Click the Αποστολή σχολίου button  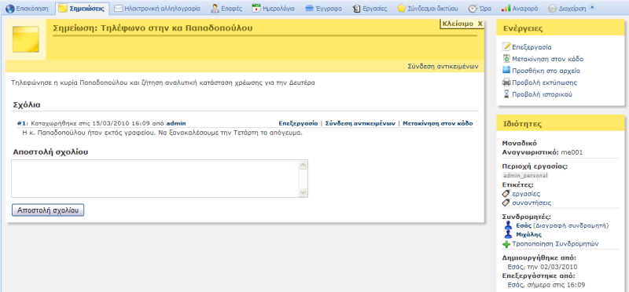48,210
